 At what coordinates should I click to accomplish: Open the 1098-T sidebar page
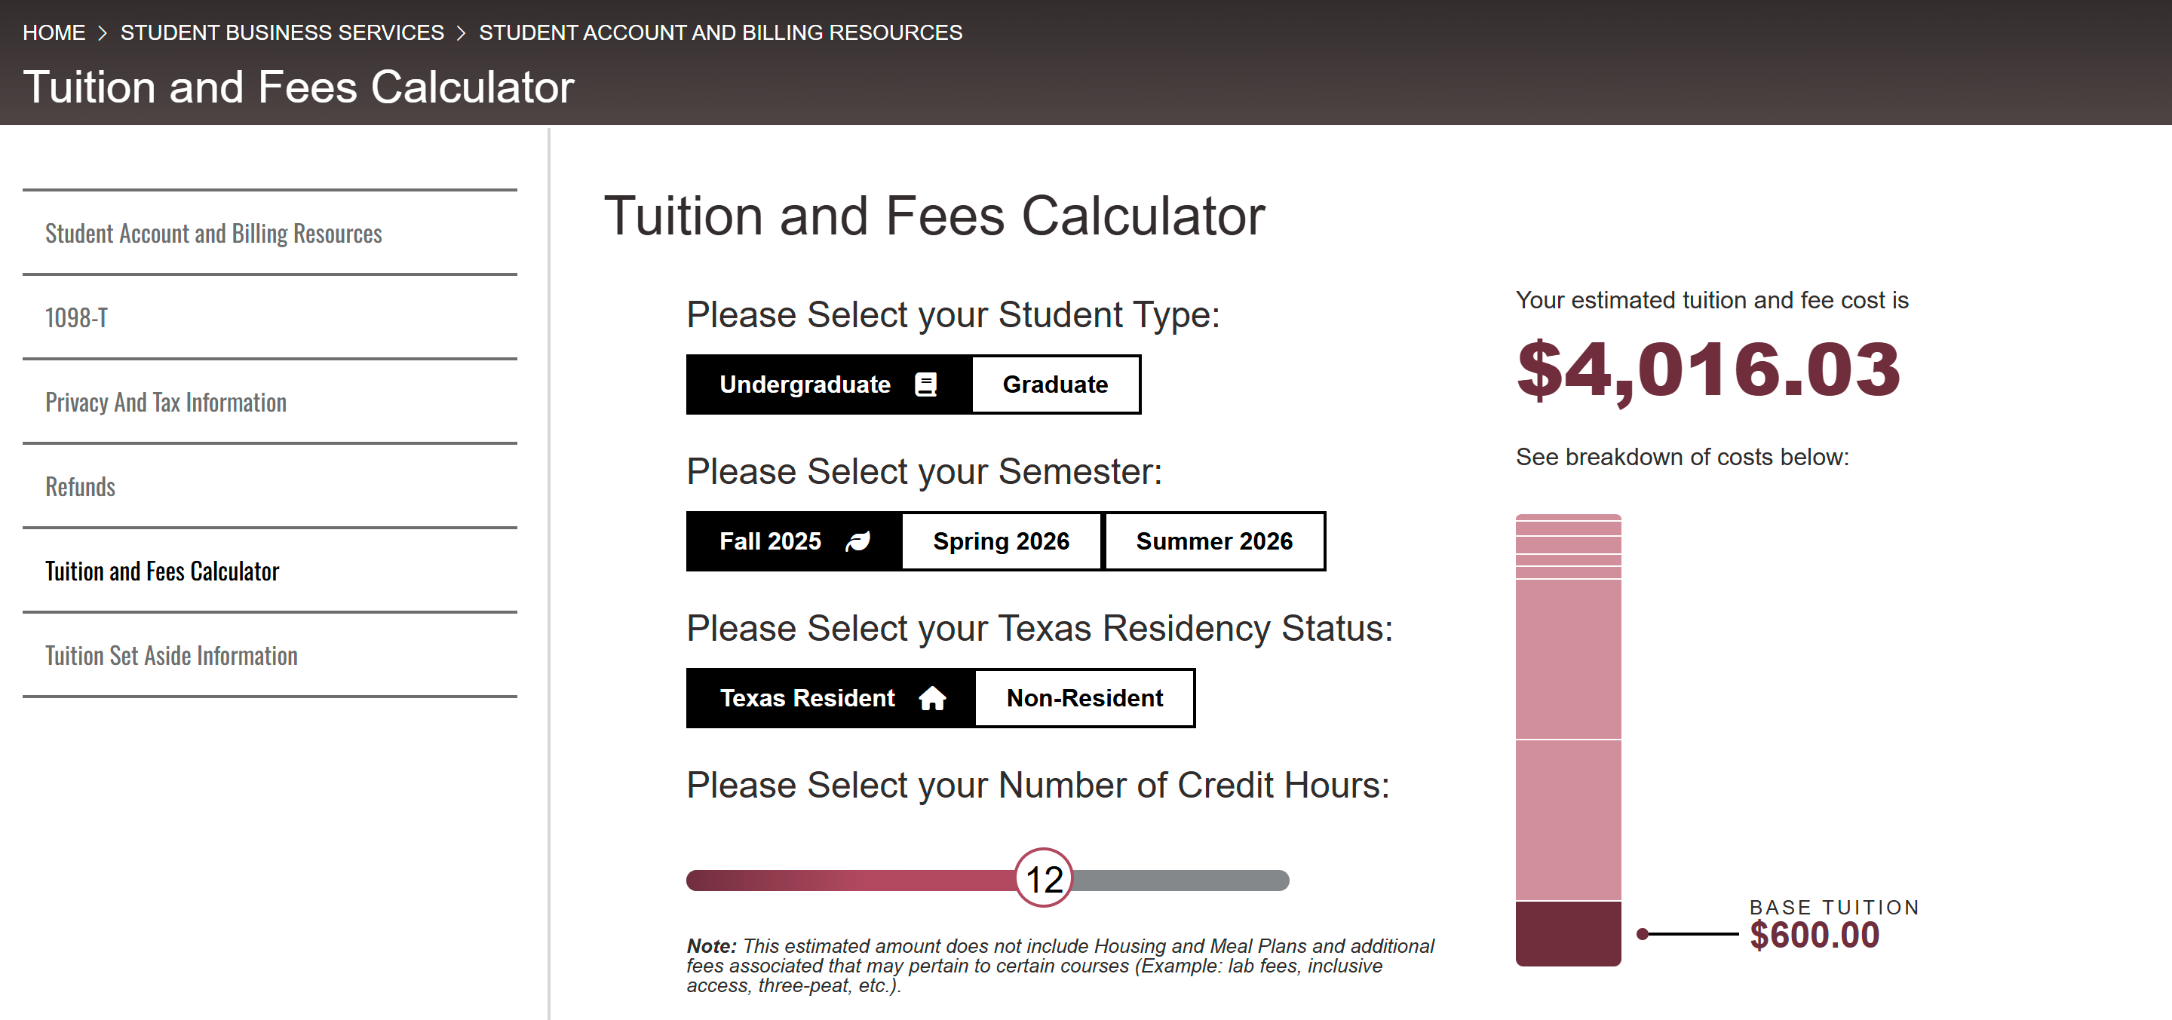point(76,318)
